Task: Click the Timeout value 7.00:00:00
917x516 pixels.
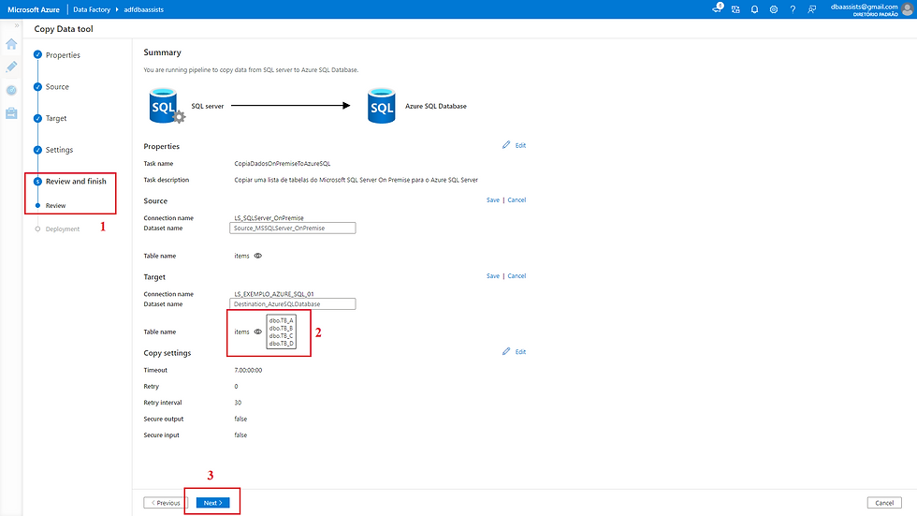Action: click(x=248, y=370)
